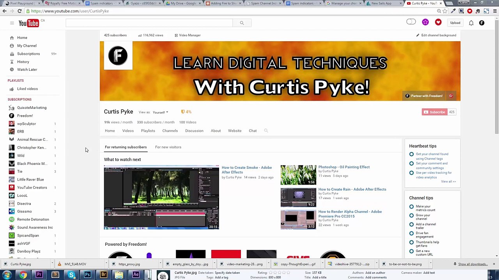499x280 pixels.
Task: Open Video Manager
Action: point(188,35)
